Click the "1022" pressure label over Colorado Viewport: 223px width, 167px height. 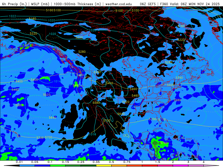(x=112, y=98)
